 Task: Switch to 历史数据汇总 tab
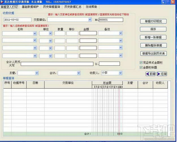pyautogui.click(x=73, y=7)
